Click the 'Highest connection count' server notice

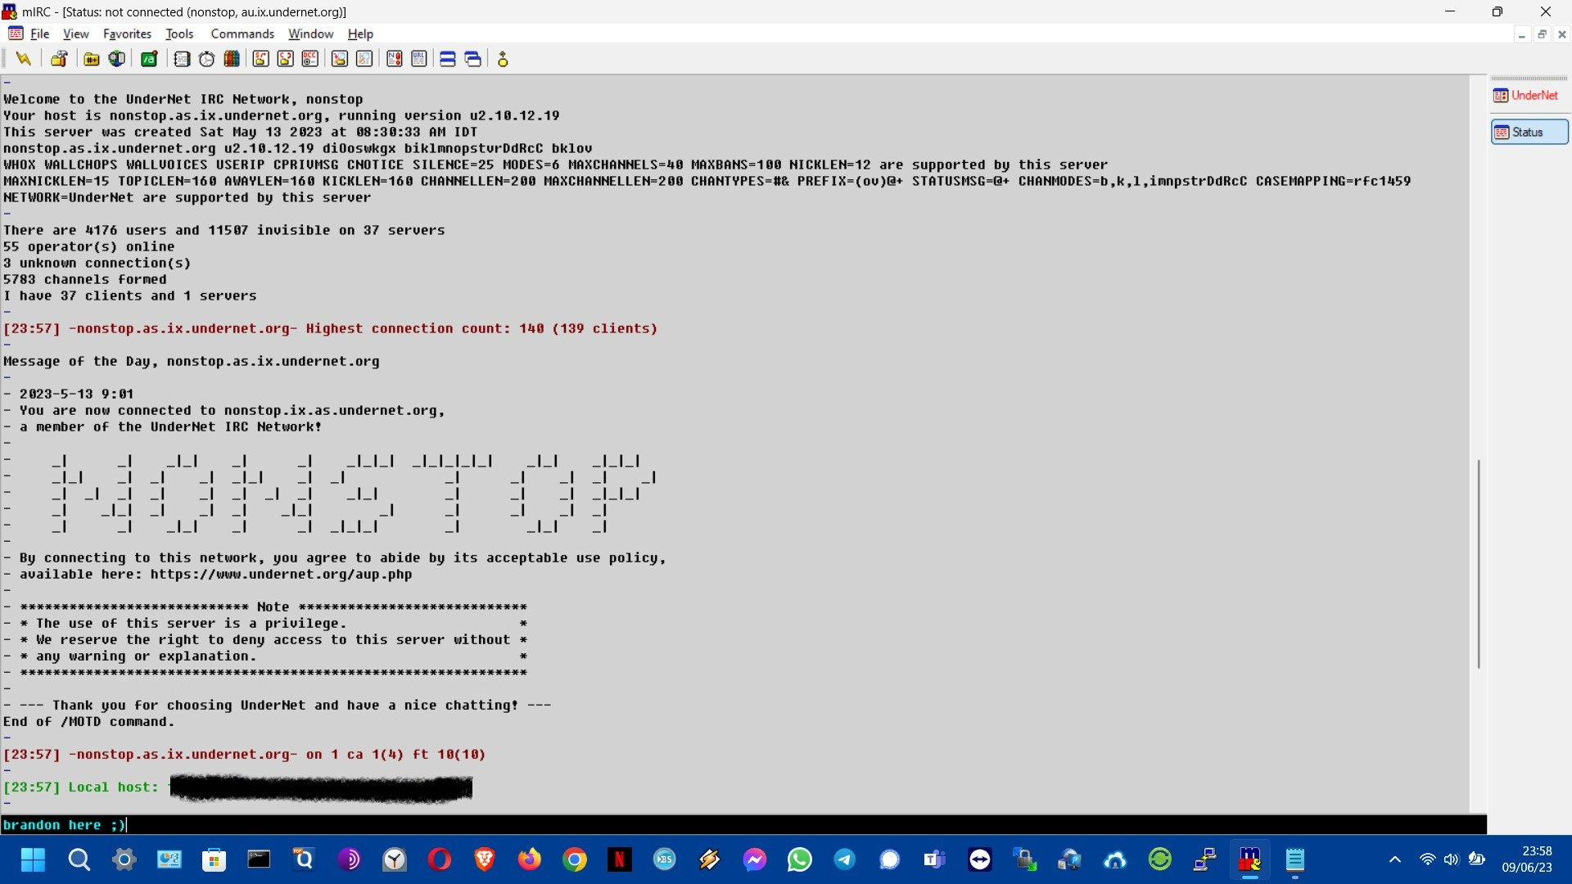point(330,329)
